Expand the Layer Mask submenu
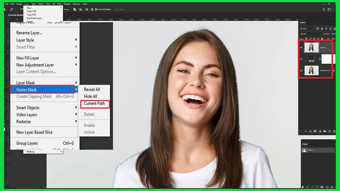The height and width of the screenshot is (191, 340). pos(76,82)
